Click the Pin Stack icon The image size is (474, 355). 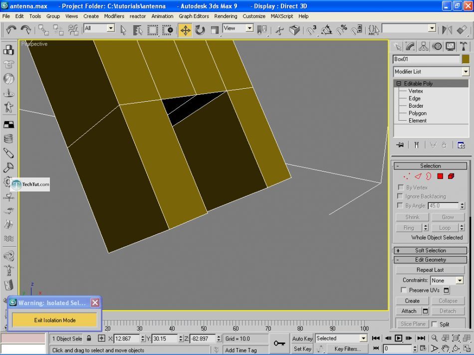400,145
